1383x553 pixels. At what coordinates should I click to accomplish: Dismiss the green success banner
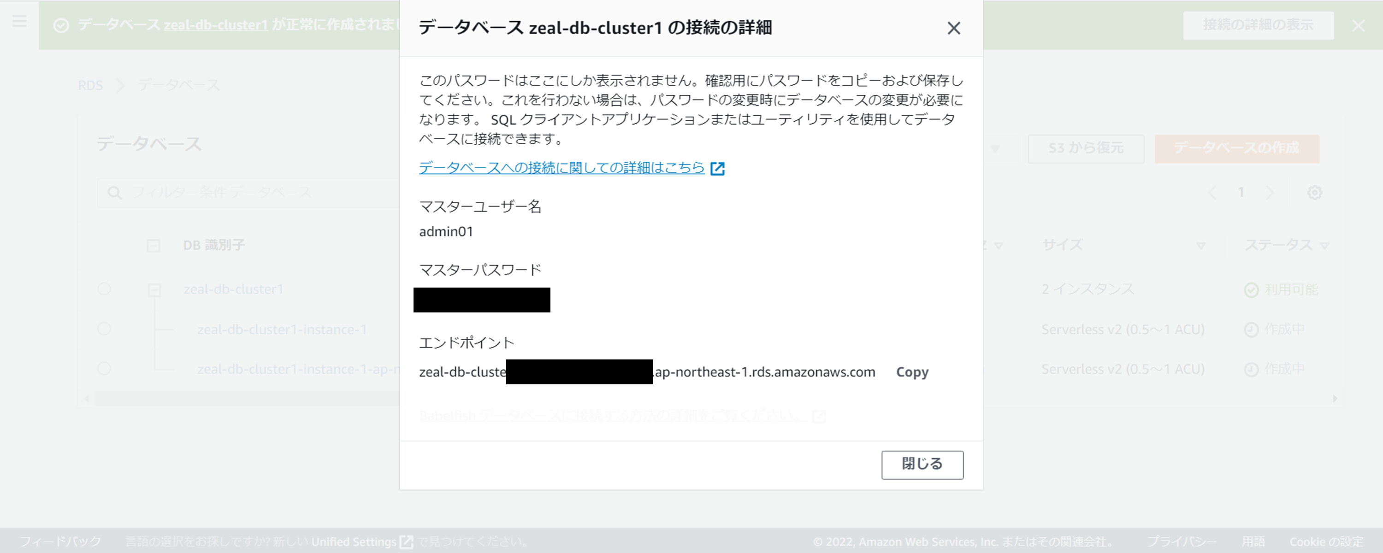coord(1358,25)
